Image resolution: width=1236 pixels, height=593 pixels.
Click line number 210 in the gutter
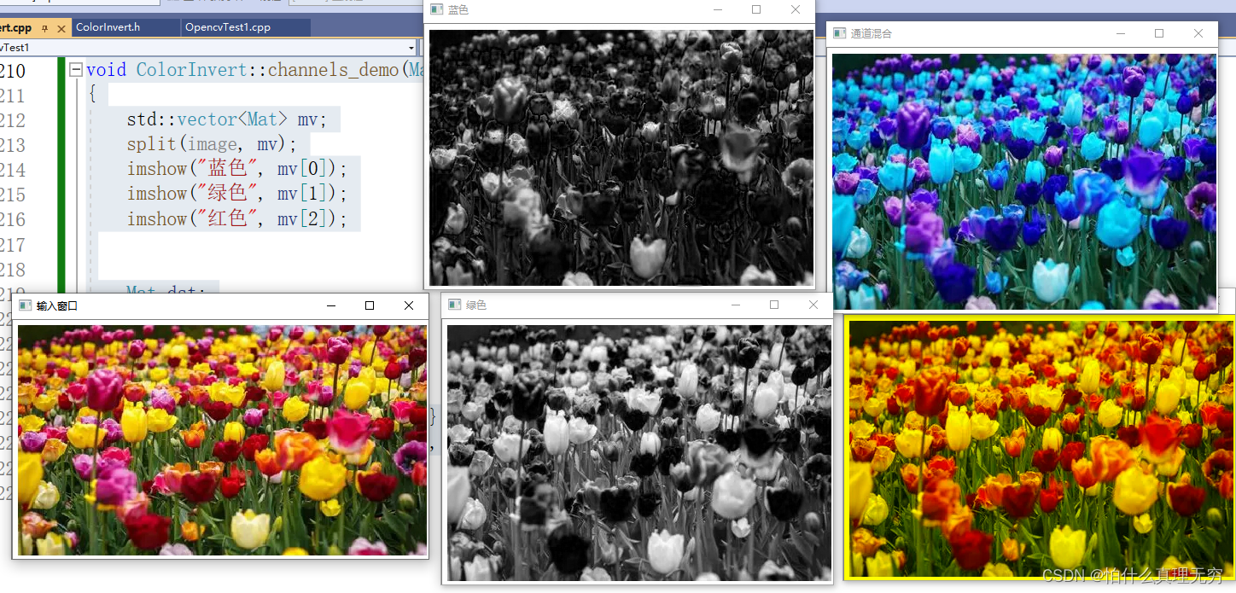pyautogui.click(x=13, y=71)
